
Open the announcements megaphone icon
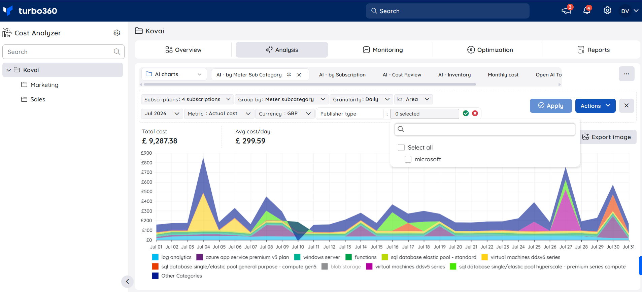[x=566, y=11]
